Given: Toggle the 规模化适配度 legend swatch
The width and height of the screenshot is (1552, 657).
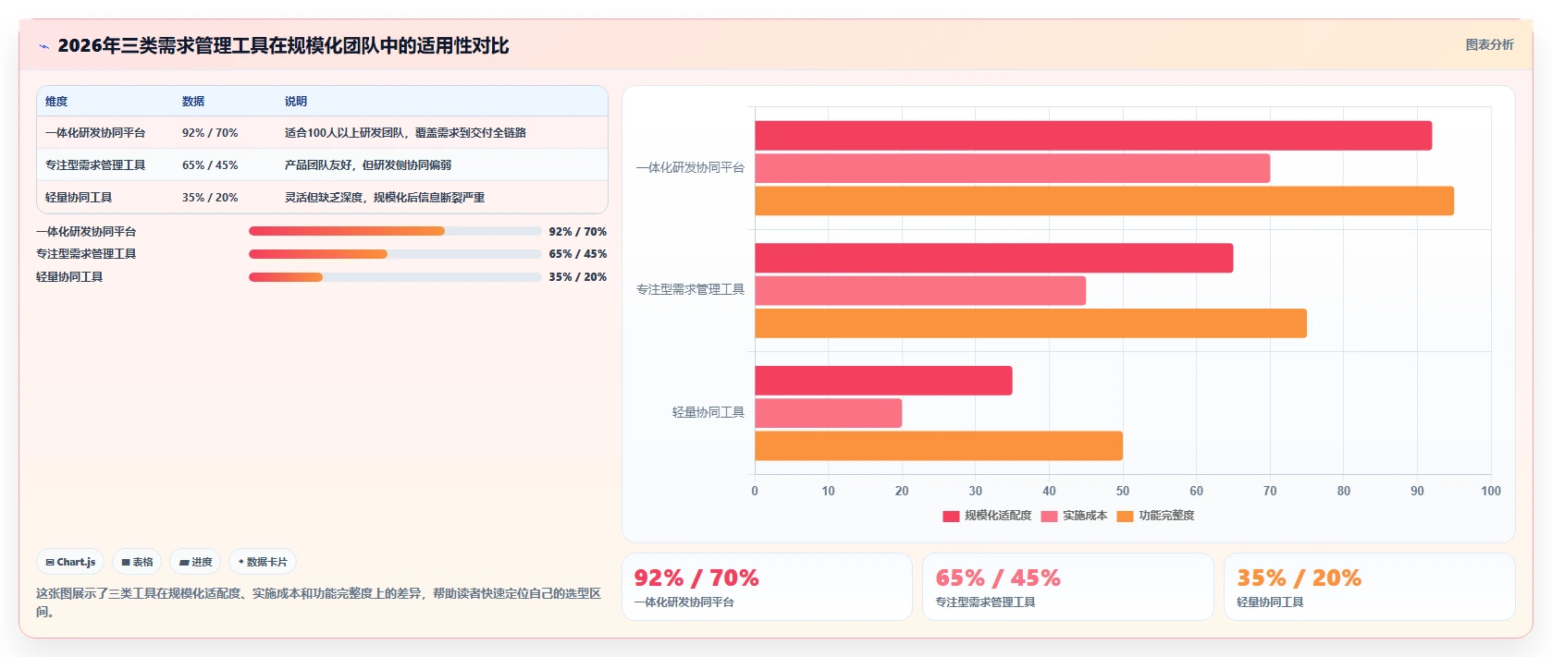Looking at the screenshot, I should click(951, 517).
